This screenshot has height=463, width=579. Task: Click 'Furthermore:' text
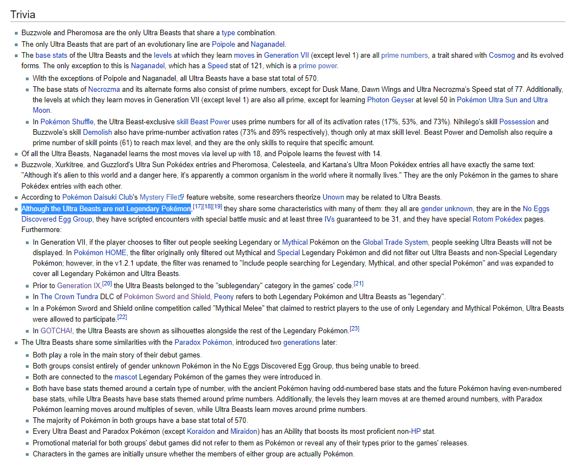pos(41,229)
